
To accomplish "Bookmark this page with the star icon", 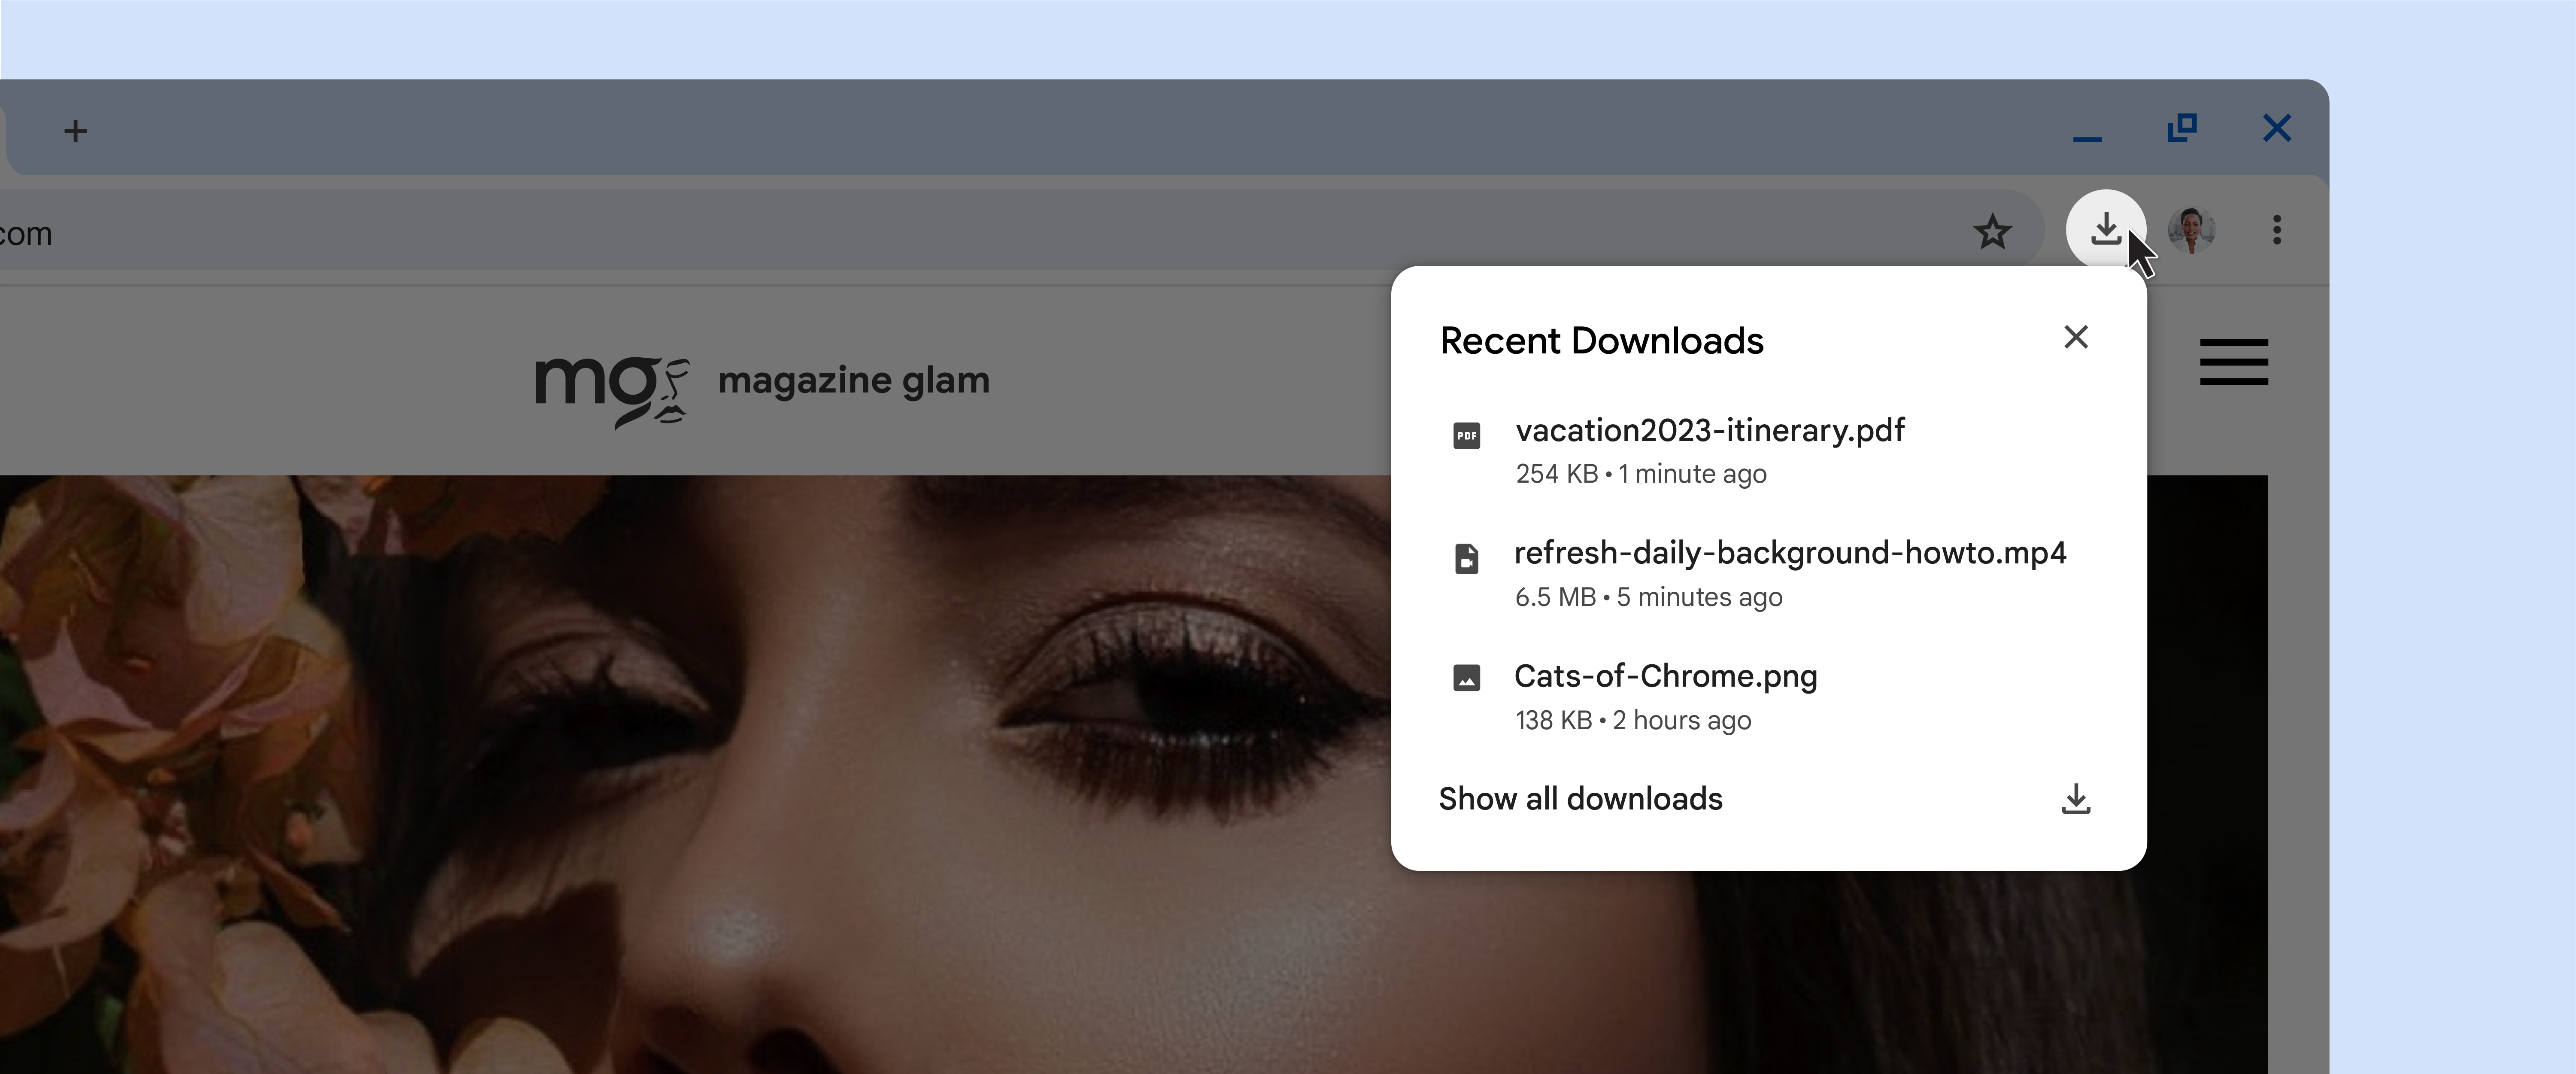I will coord(1992,232).
